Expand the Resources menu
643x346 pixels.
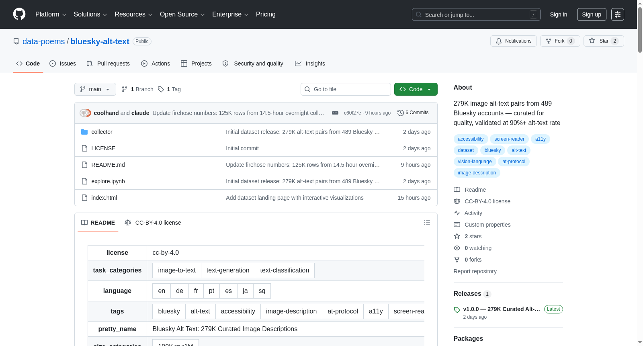click(133, 14)
